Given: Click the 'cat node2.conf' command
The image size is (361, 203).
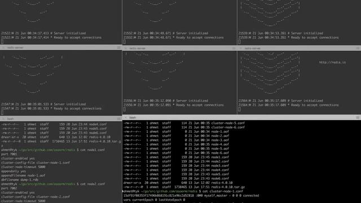Looking at the screenshot, I should [x=93, y=184].
